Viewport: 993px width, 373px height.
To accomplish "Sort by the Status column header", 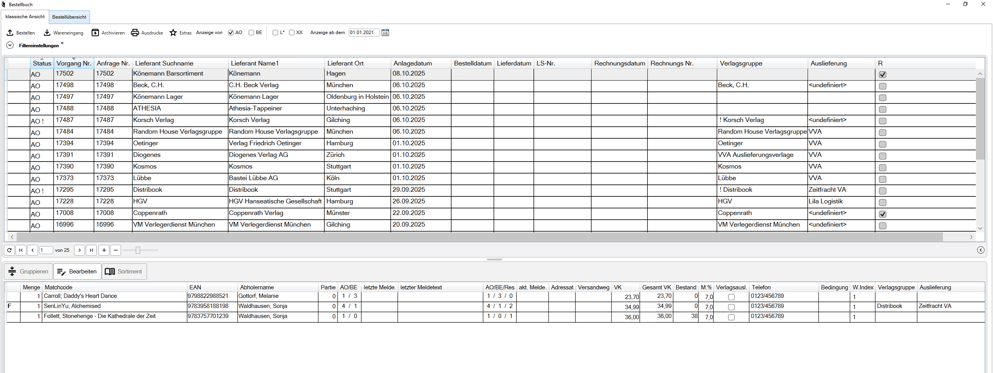I will [42, 63].
